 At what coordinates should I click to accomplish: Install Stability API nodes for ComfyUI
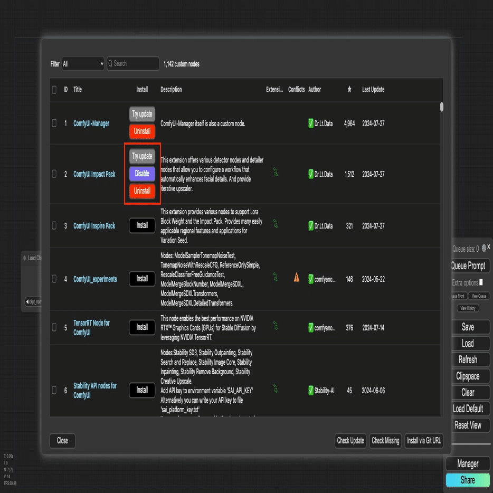(142, 390)
